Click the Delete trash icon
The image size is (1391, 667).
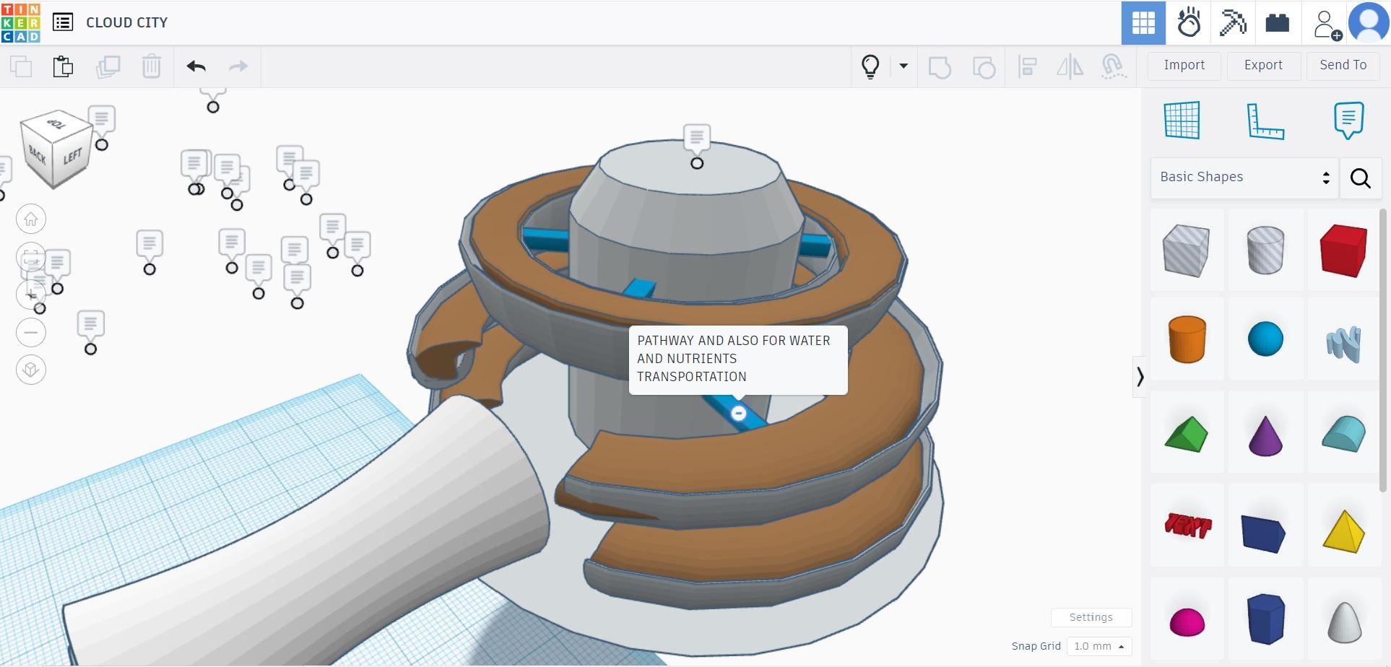[x=152, y=66]
